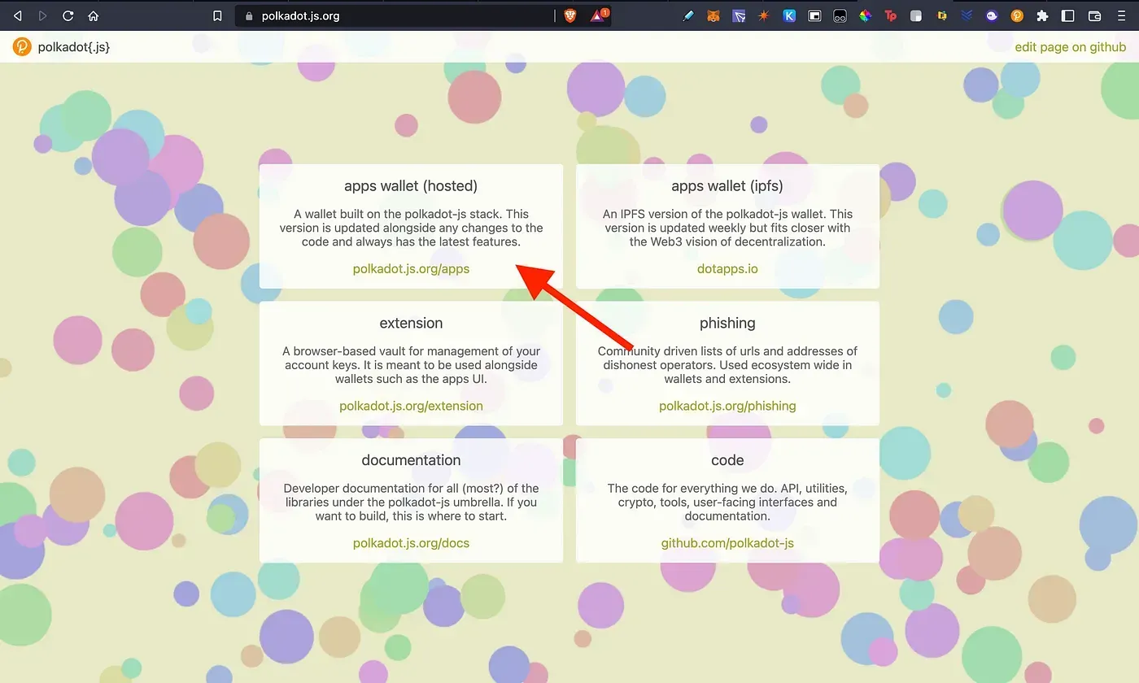This screenshot has height=683, width=1139.
Task: View site security via padlock icon
Action: (x=249, y=15)
